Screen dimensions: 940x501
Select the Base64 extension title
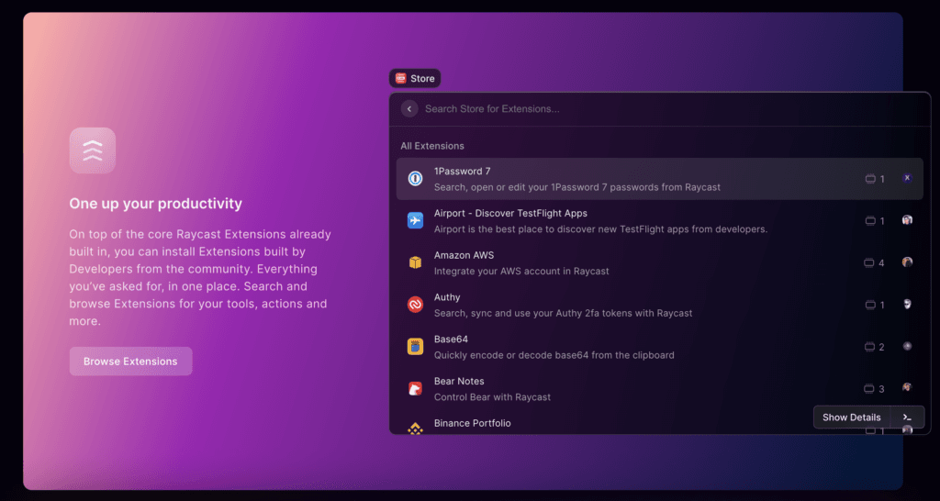click(x=451, y=340)
